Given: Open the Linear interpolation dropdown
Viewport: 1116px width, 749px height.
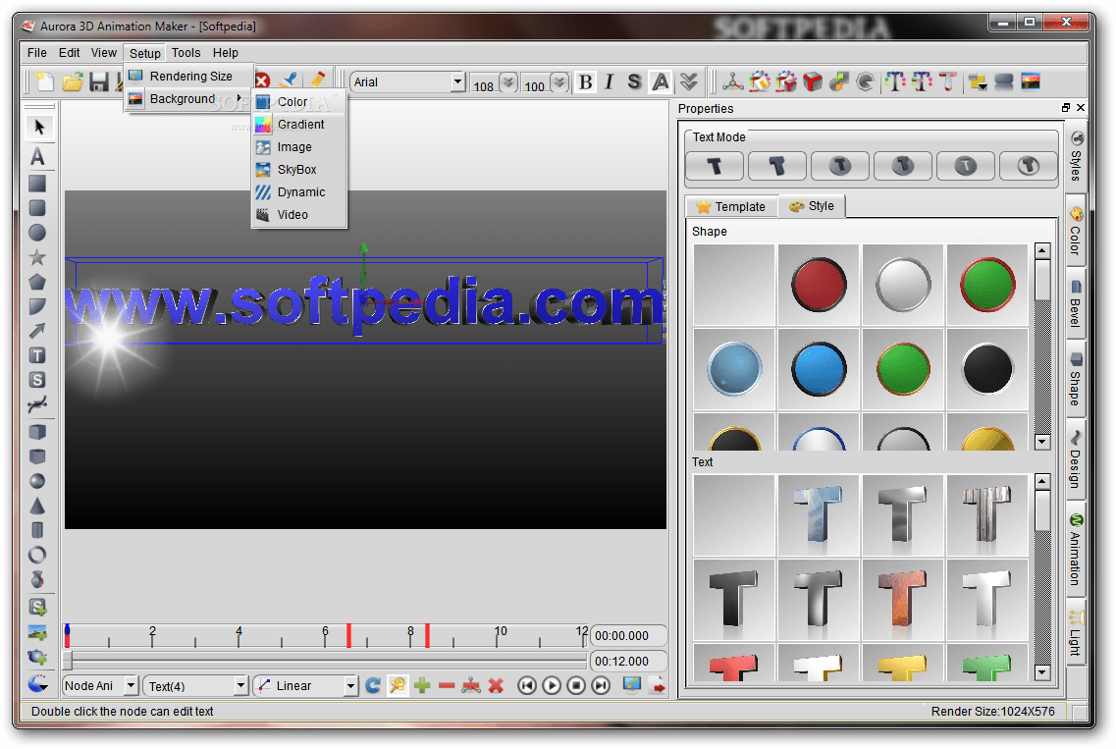Looking at the screenshot, I should click(350, 685).
